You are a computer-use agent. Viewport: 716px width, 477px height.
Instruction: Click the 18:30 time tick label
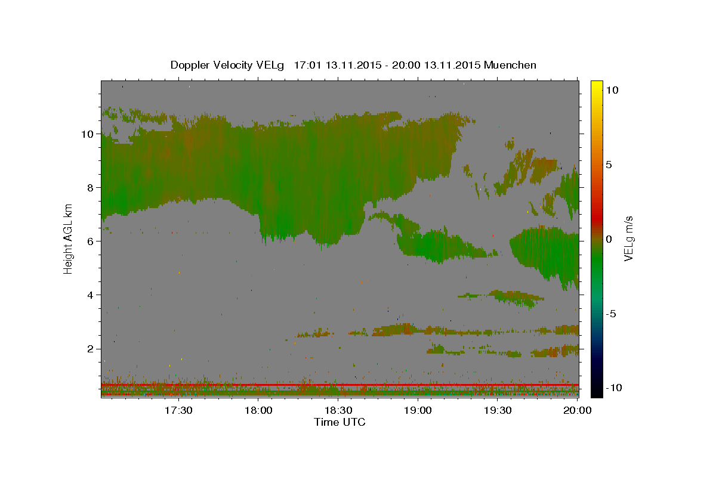click(338, 410)
